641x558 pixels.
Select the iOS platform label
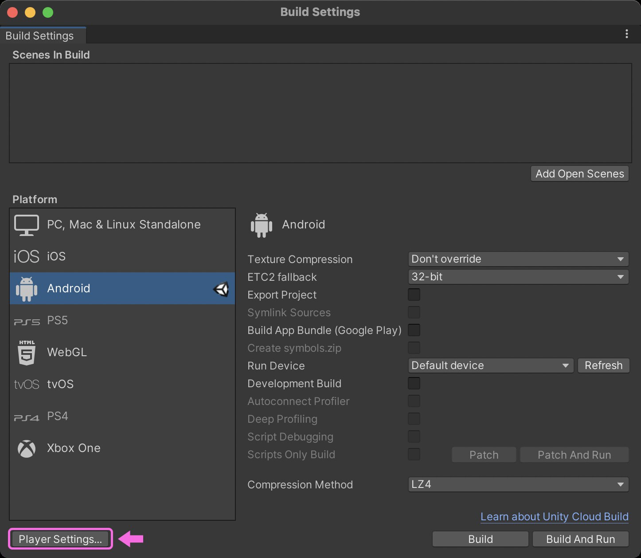tap(56, 256)
